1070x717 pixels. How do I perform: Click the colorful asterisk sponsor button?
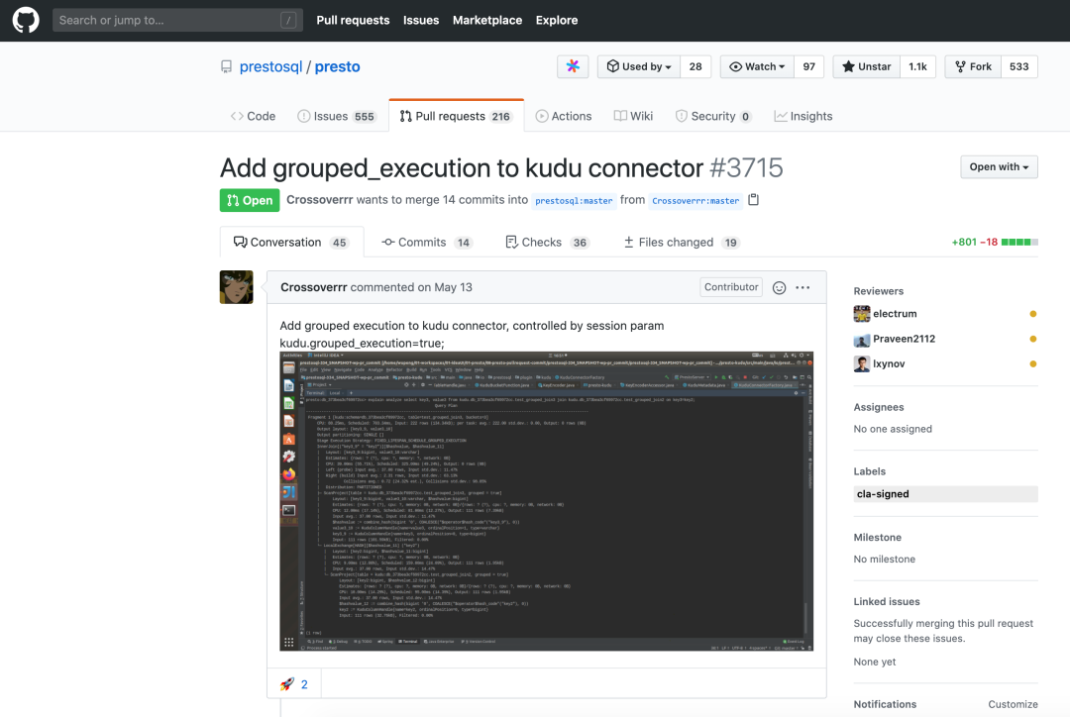pyautogui.click(x=574, y=66)
